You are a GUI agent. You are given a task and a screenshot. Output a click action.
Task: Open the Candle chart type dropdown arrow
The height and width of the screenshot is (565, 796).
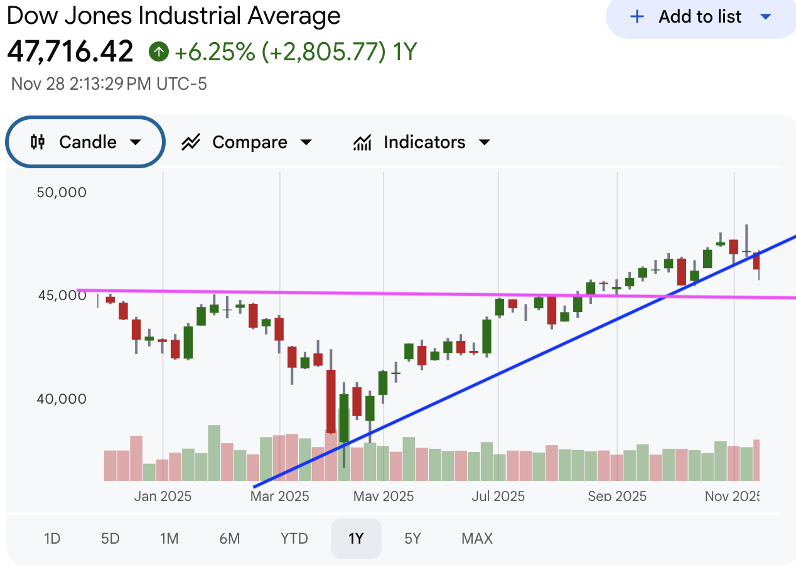[135, 143]
